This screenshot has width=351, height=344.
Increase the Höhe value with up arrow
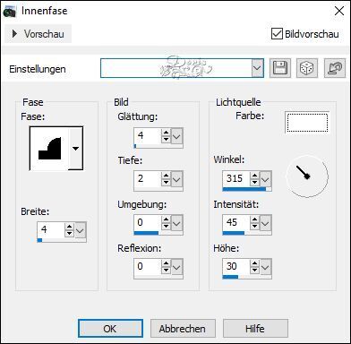(x=254, y=263)
